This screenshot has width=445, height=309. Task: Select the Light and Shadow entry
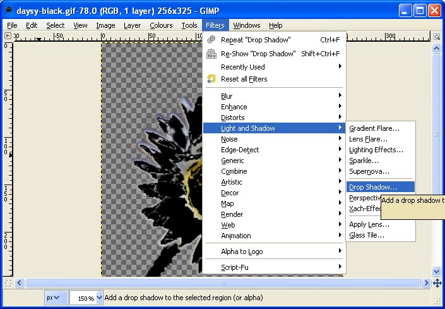tap(274, 128)
